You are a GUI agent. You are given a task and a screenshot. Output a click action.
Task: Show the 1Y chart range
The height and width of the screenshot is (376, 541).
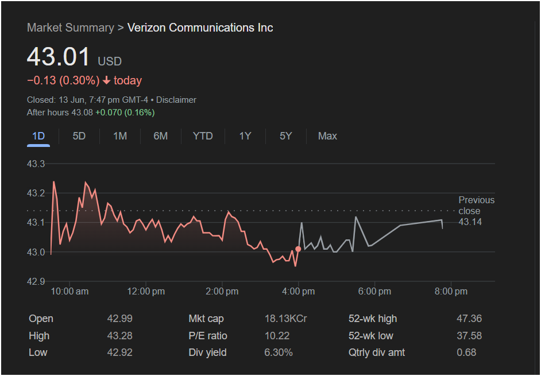[x=245, y=136]
